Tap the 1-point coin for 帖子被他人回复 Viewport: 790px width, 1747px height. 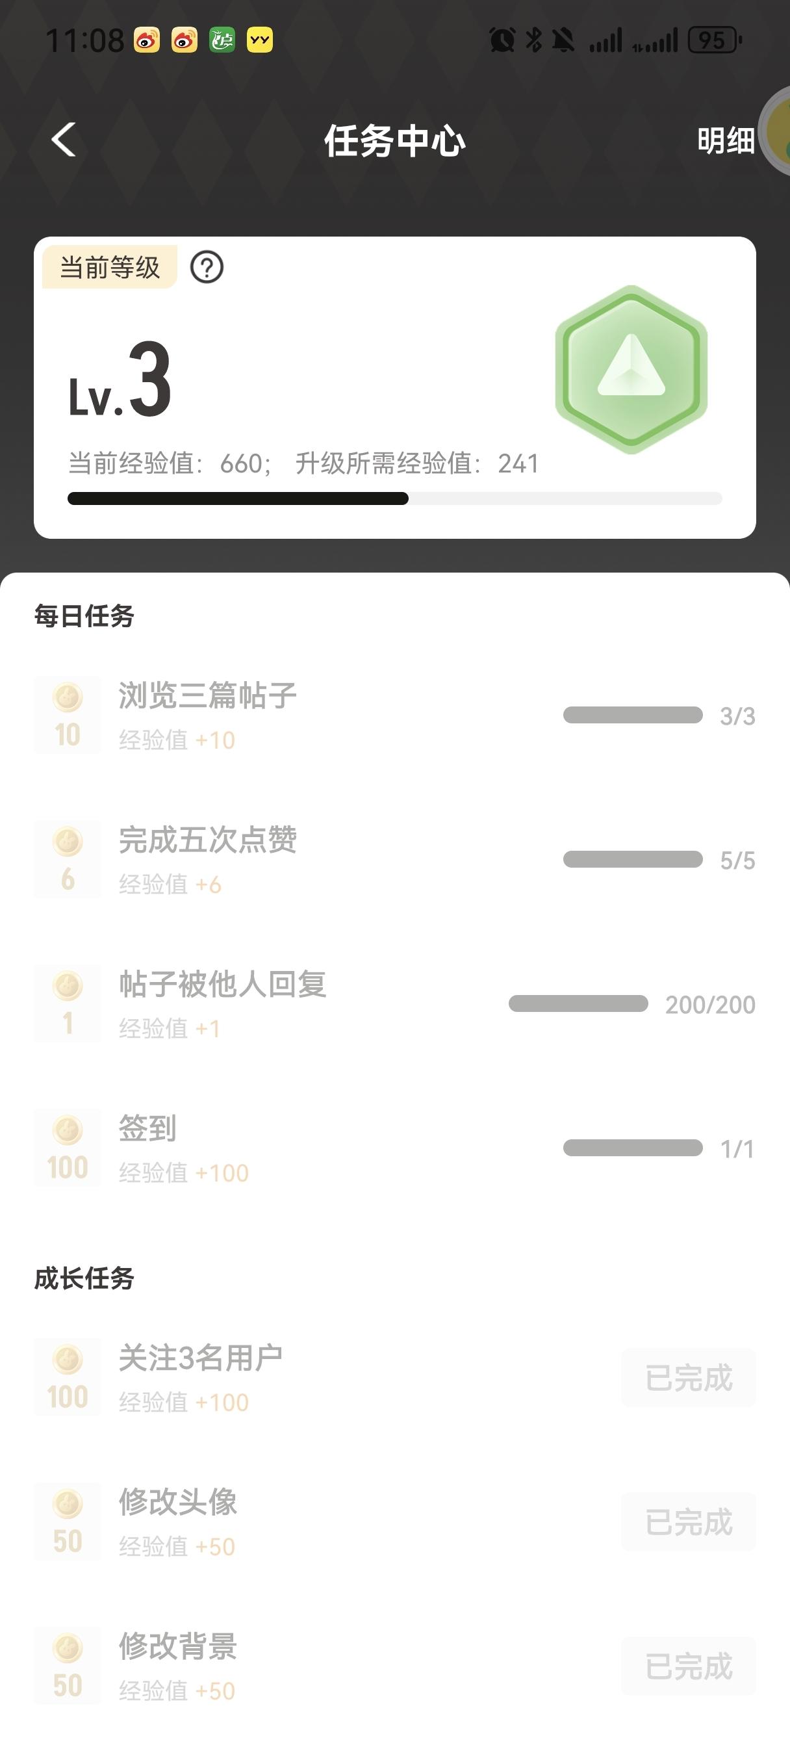click(x=67, y=1003)
